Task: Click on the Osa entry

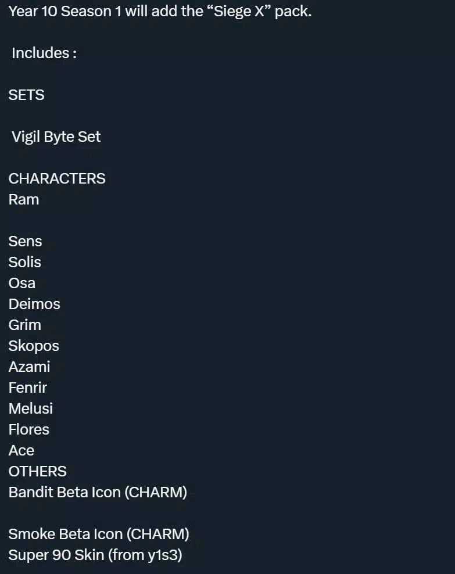Action: click(x=22, y=283)
